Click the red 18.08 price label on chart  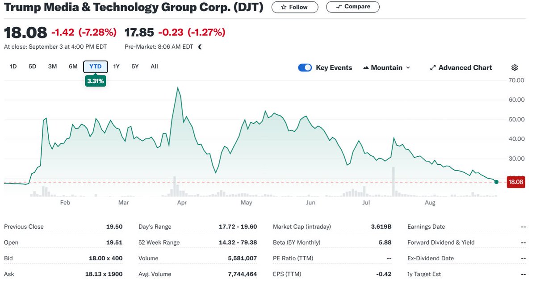pyautogui.click(x=515, y=182)
